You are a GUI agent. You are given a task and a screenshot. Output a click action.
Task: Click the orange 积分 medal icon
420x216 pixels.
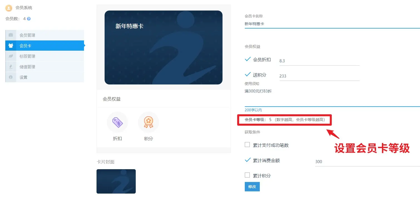[x=149, y=122]
